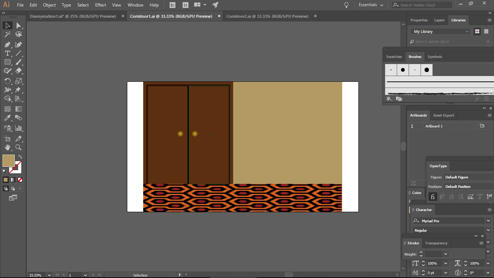
Task: Switch to the Corridoor2.ai document tab
Action: point(267,16)
